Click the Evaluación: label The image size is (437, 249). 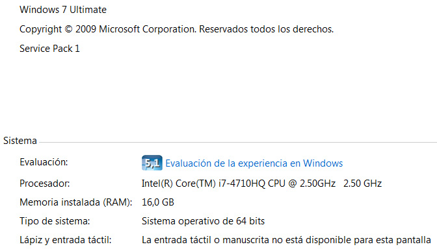coord(44,162)
